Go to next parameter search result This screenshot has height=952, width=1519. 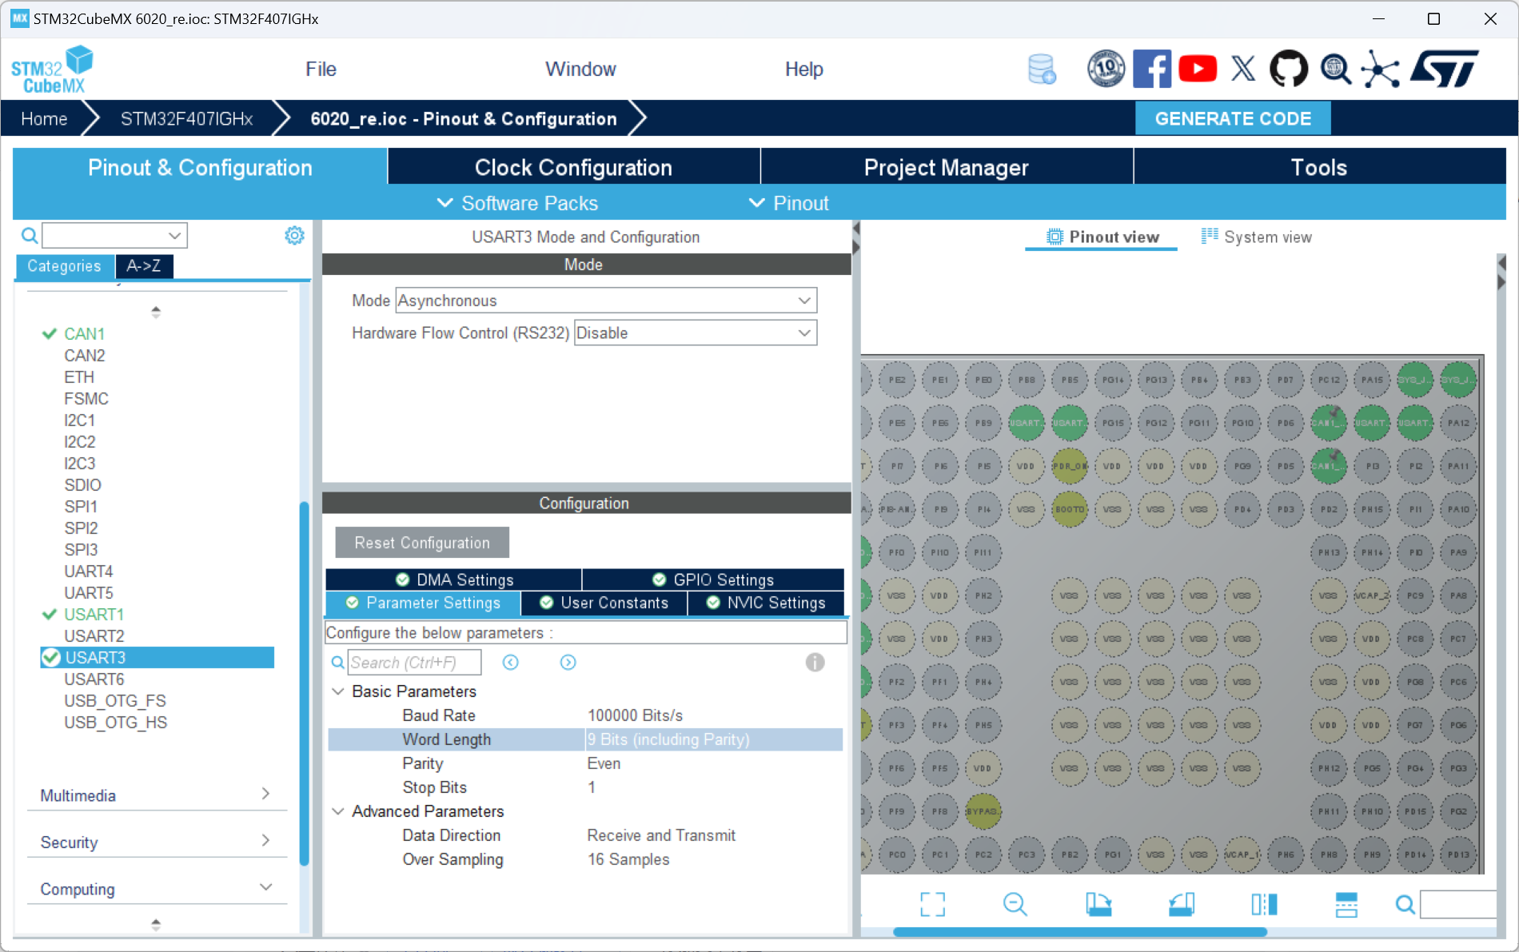click(x=568, y=662)
